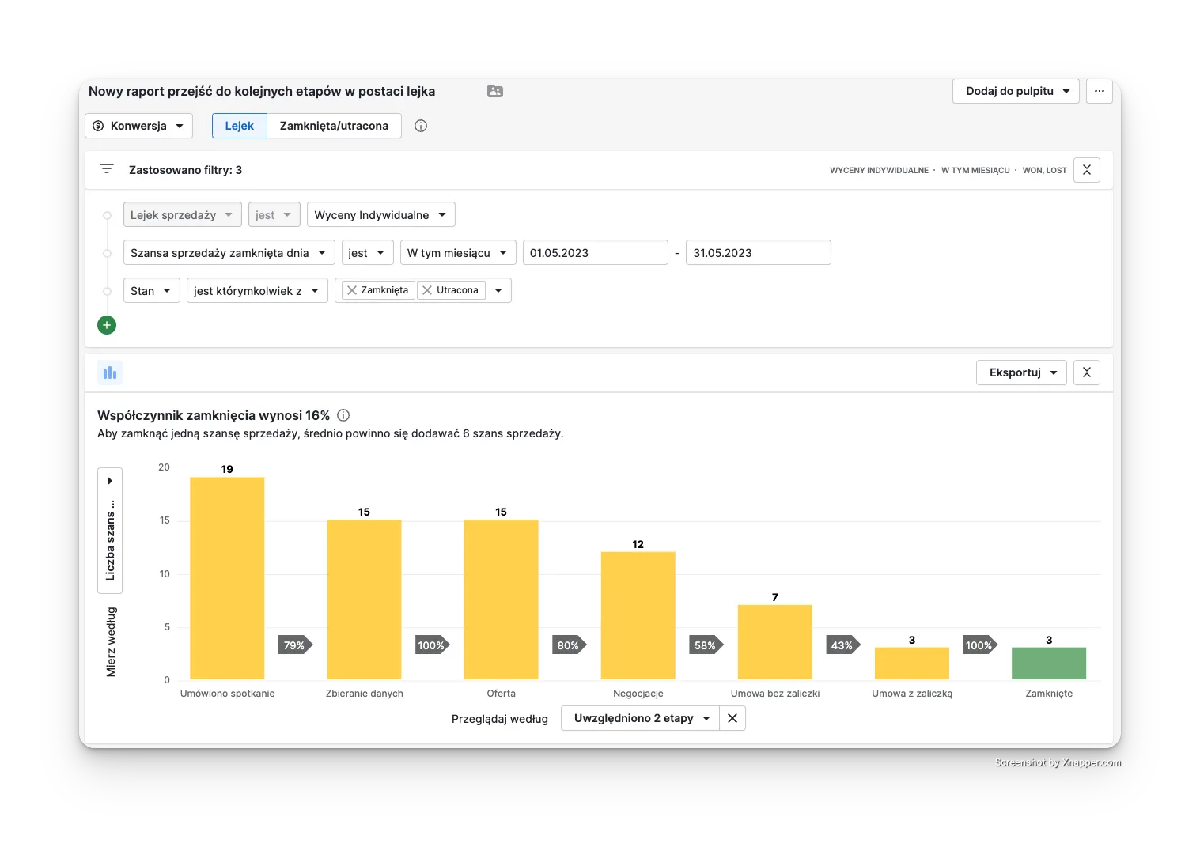Open the Stan field dropdown

(152, 291)
